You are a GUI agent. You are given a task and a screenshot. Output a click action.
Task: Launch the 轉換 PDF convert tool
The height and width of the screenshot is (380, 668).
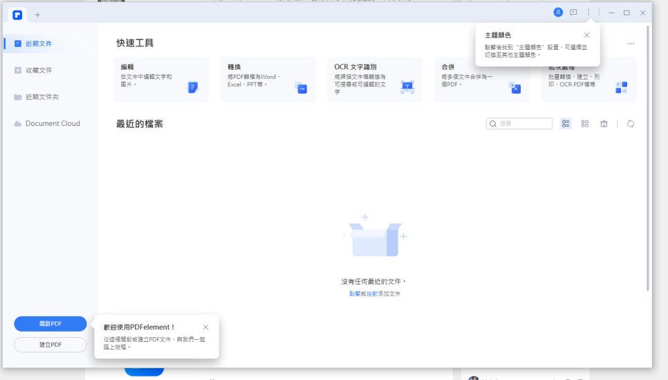click(268, 80)
